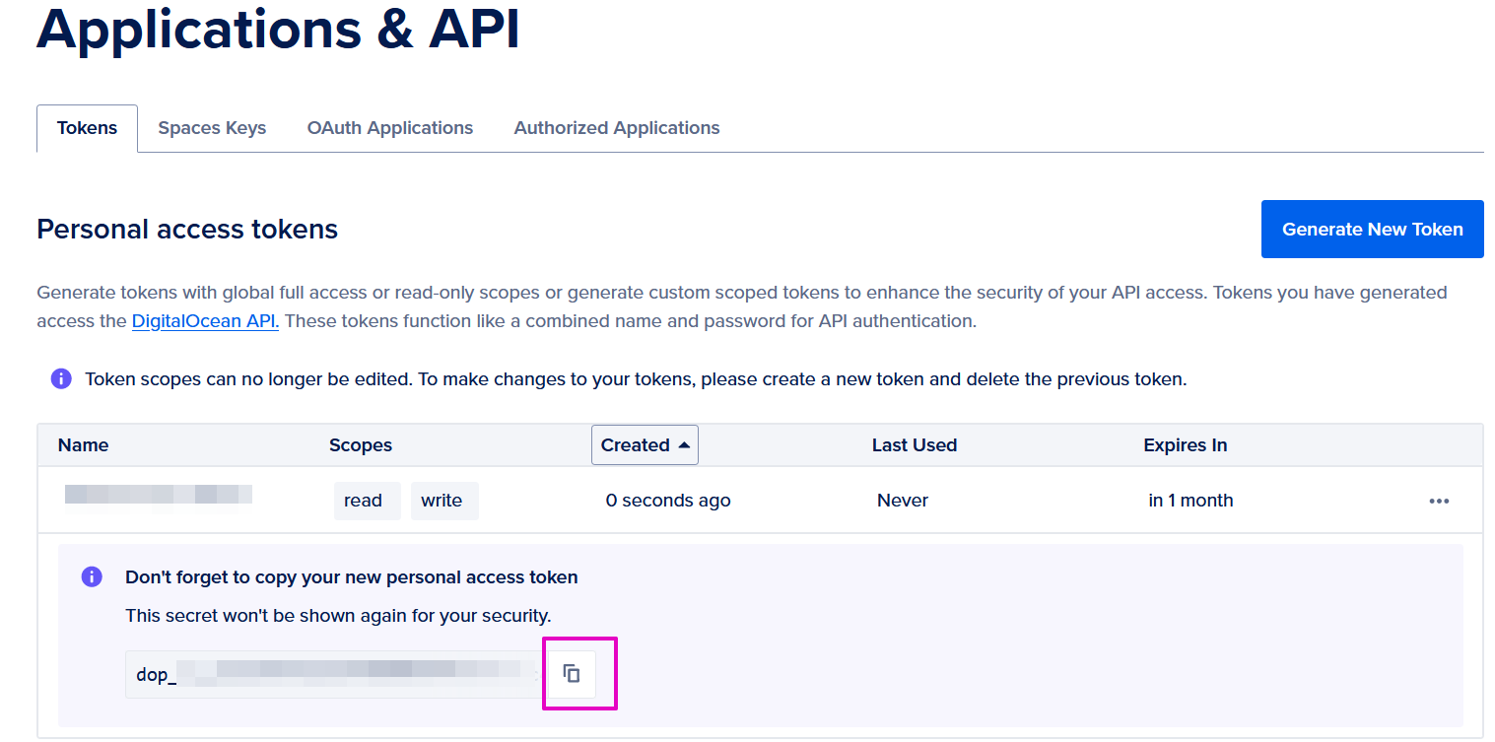Click the Expires In column header
The image size is (1495, 742).
[1186, 445]
